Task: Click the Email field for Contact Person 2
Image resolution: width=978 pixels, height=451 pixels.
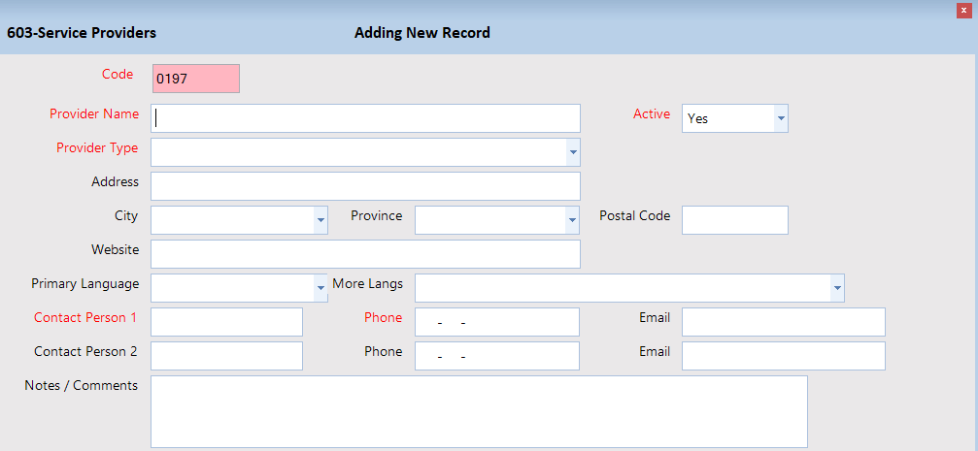Action: pos(783,356)
